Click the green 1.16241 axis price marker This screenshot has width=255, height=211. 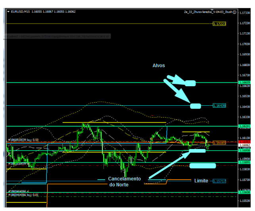[244, 126]
